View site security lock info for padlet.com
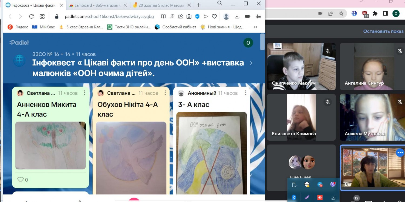This screenshot has width=405, height=202. (57, 16)
